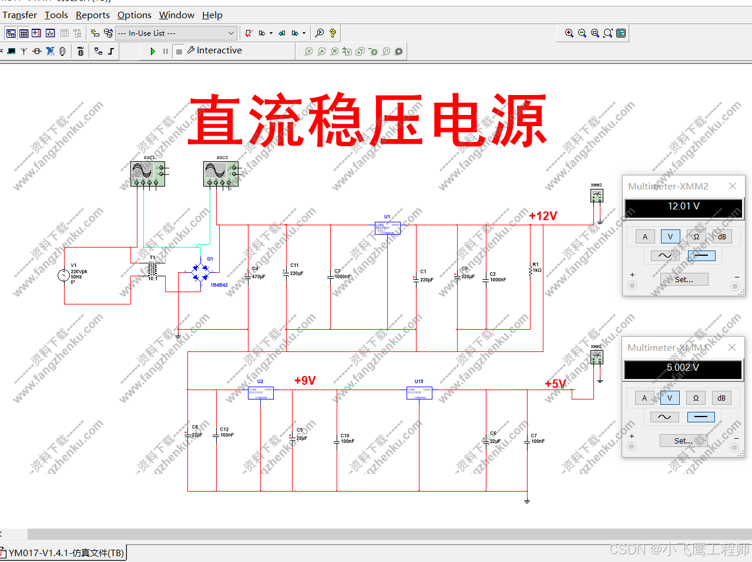Switch Multimeter-XMM2 to Ohms mode
752x562 pixels.
click(x=696, y=236)
